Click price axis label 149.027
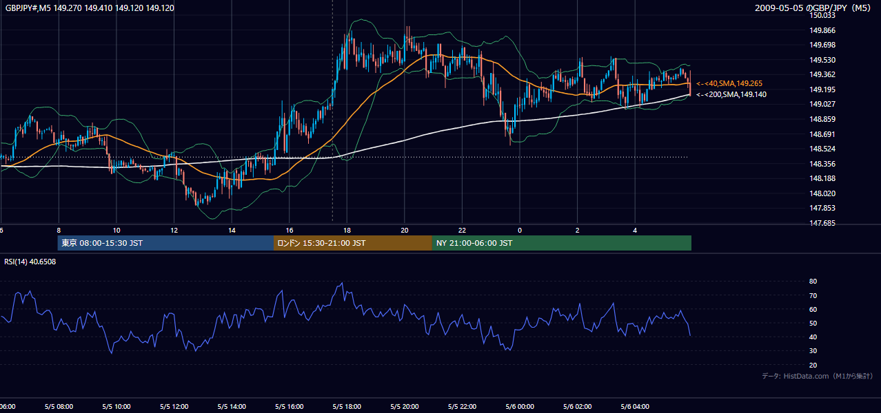This screenshot has height=413, width=881. 822,105
